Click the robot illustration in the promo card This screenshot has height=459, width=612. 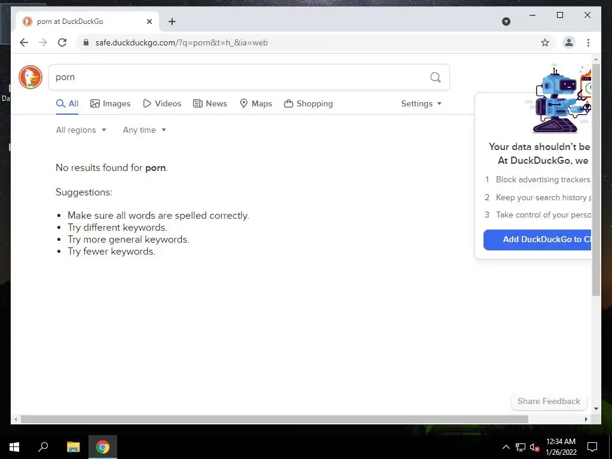(x=558, y=99)
